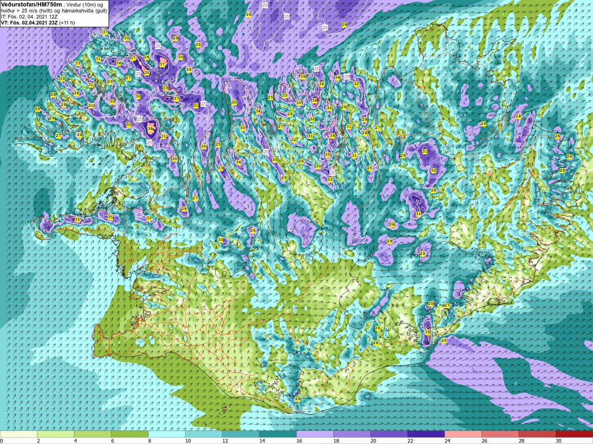The width and height of the screenshot is (593, 444).
Task: Pick the 16–18 m/s lavender legend swatch
Action: (315, 434)
